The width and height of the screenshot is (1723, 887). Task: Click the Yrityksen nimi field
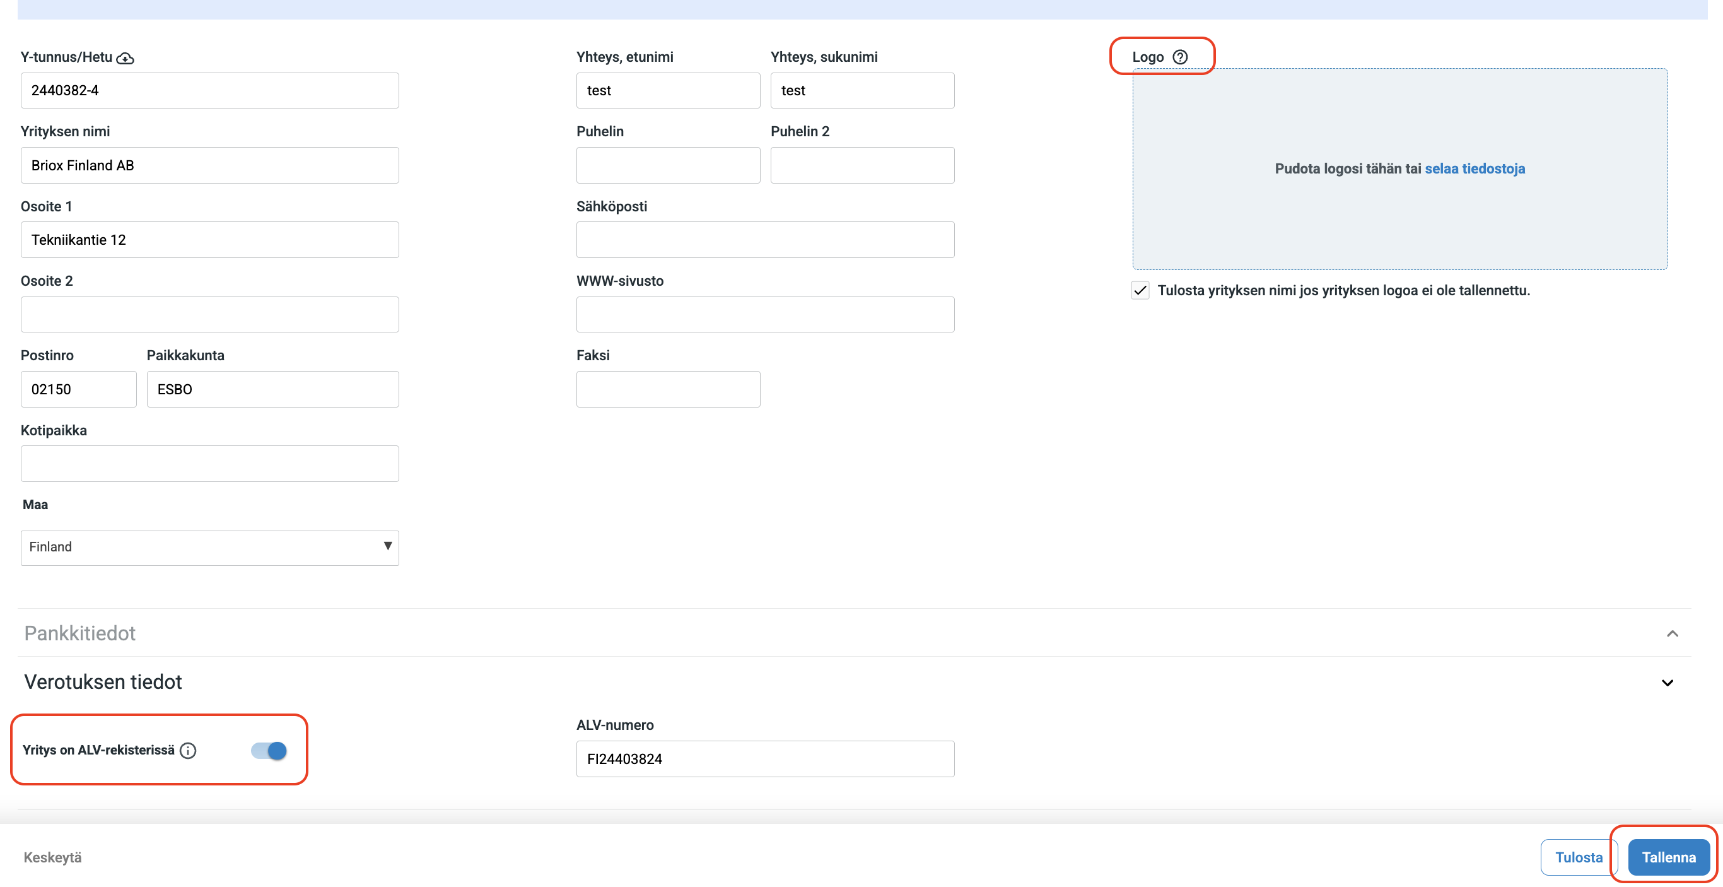coord(209,165)
